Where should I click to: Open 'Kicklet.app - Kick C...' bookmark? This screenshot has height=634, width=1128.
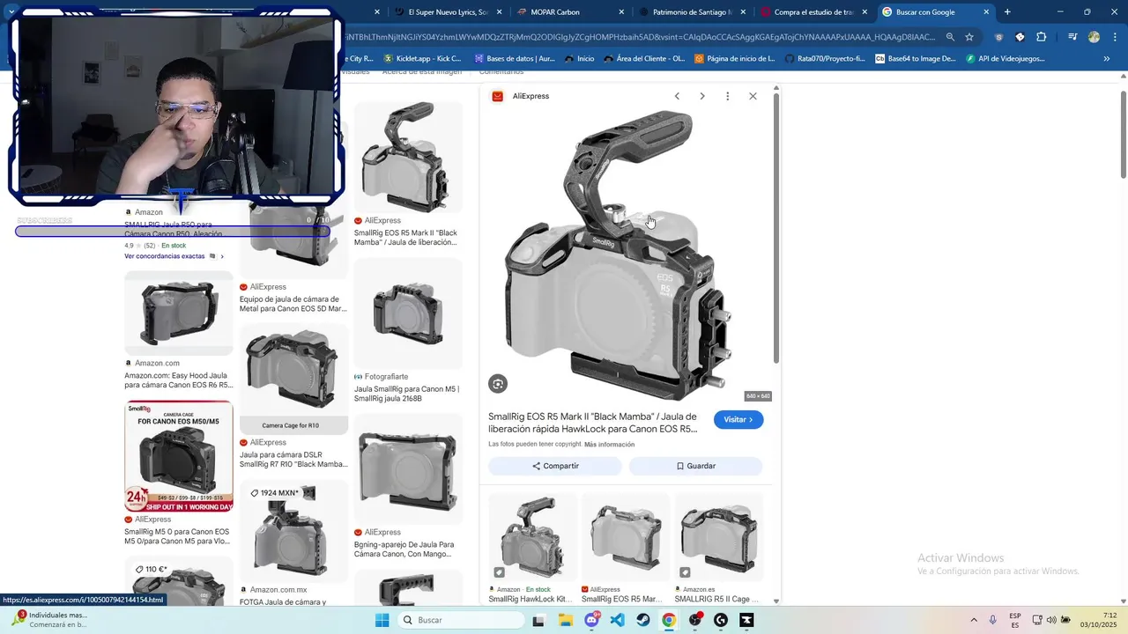coord(422,59)
